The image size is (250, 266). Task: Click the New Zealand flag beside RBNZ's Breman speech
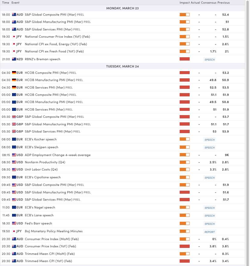click(14, 59)
